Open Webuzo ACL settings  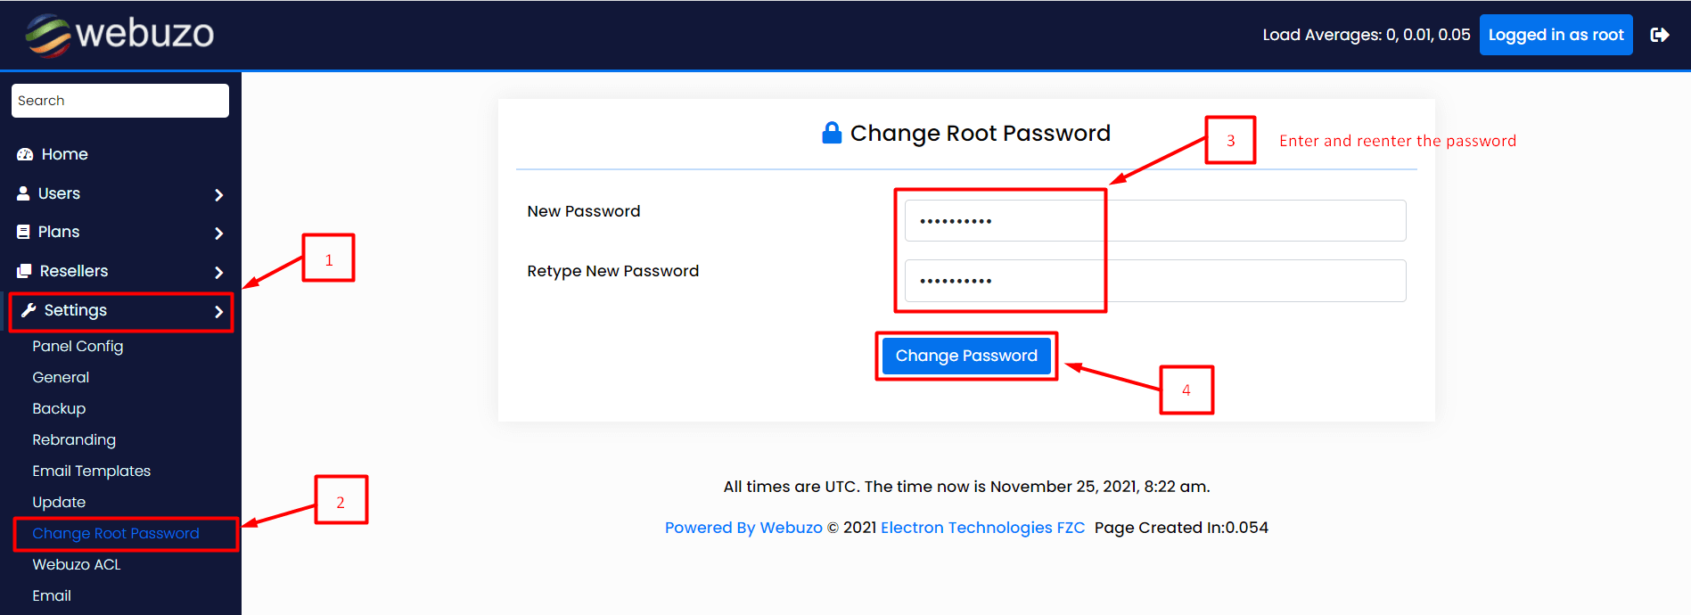(76, 564)
